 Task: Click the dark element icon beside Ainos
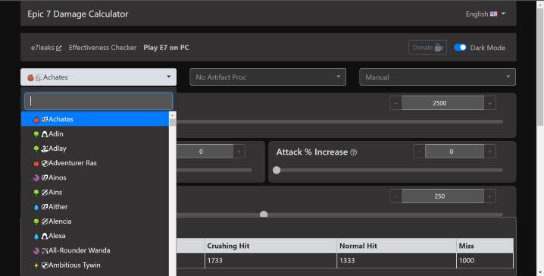(36, 177)
